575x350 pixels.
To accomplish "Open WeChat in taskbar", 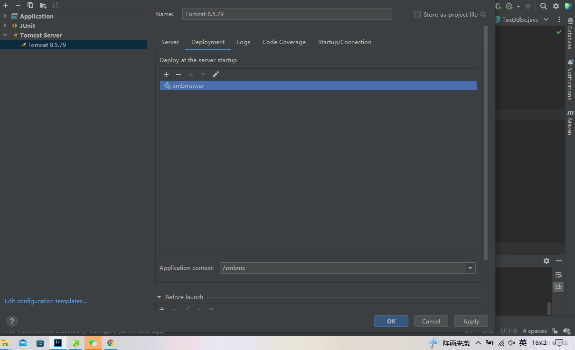I will pos(93,343).
